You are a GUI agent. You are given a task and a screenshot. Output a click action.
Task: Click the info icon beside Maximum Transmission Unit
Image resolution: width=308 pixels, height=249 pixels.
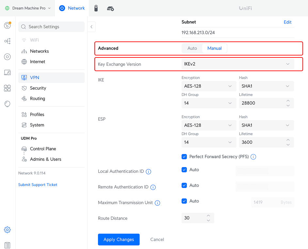[x=157, y=203]
